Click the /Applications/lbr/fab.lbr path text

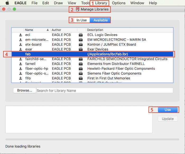coord(108,54)
